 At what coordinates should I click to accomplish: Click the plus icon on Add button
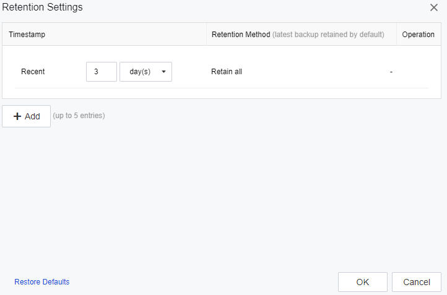coord(17,116)
